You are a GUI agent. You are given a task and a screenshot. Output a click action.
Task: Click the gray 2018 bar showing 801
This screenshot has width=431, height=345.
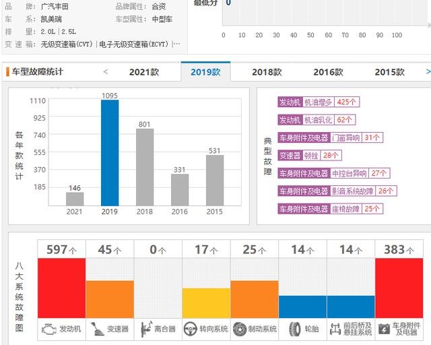(x=145, y=167)
